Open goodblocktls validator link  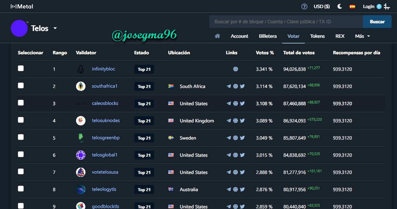[105, 207]
